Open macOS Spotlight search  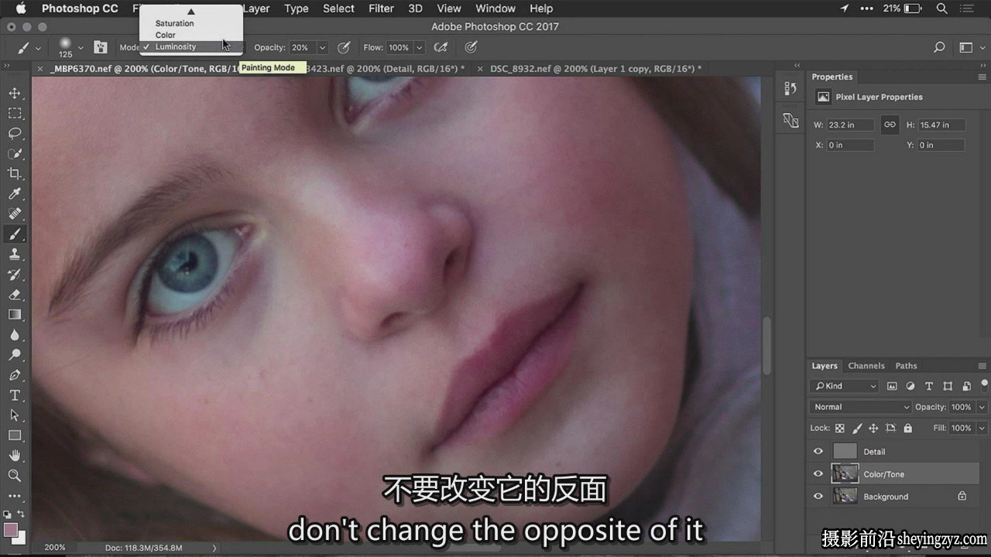coord(942,9)
